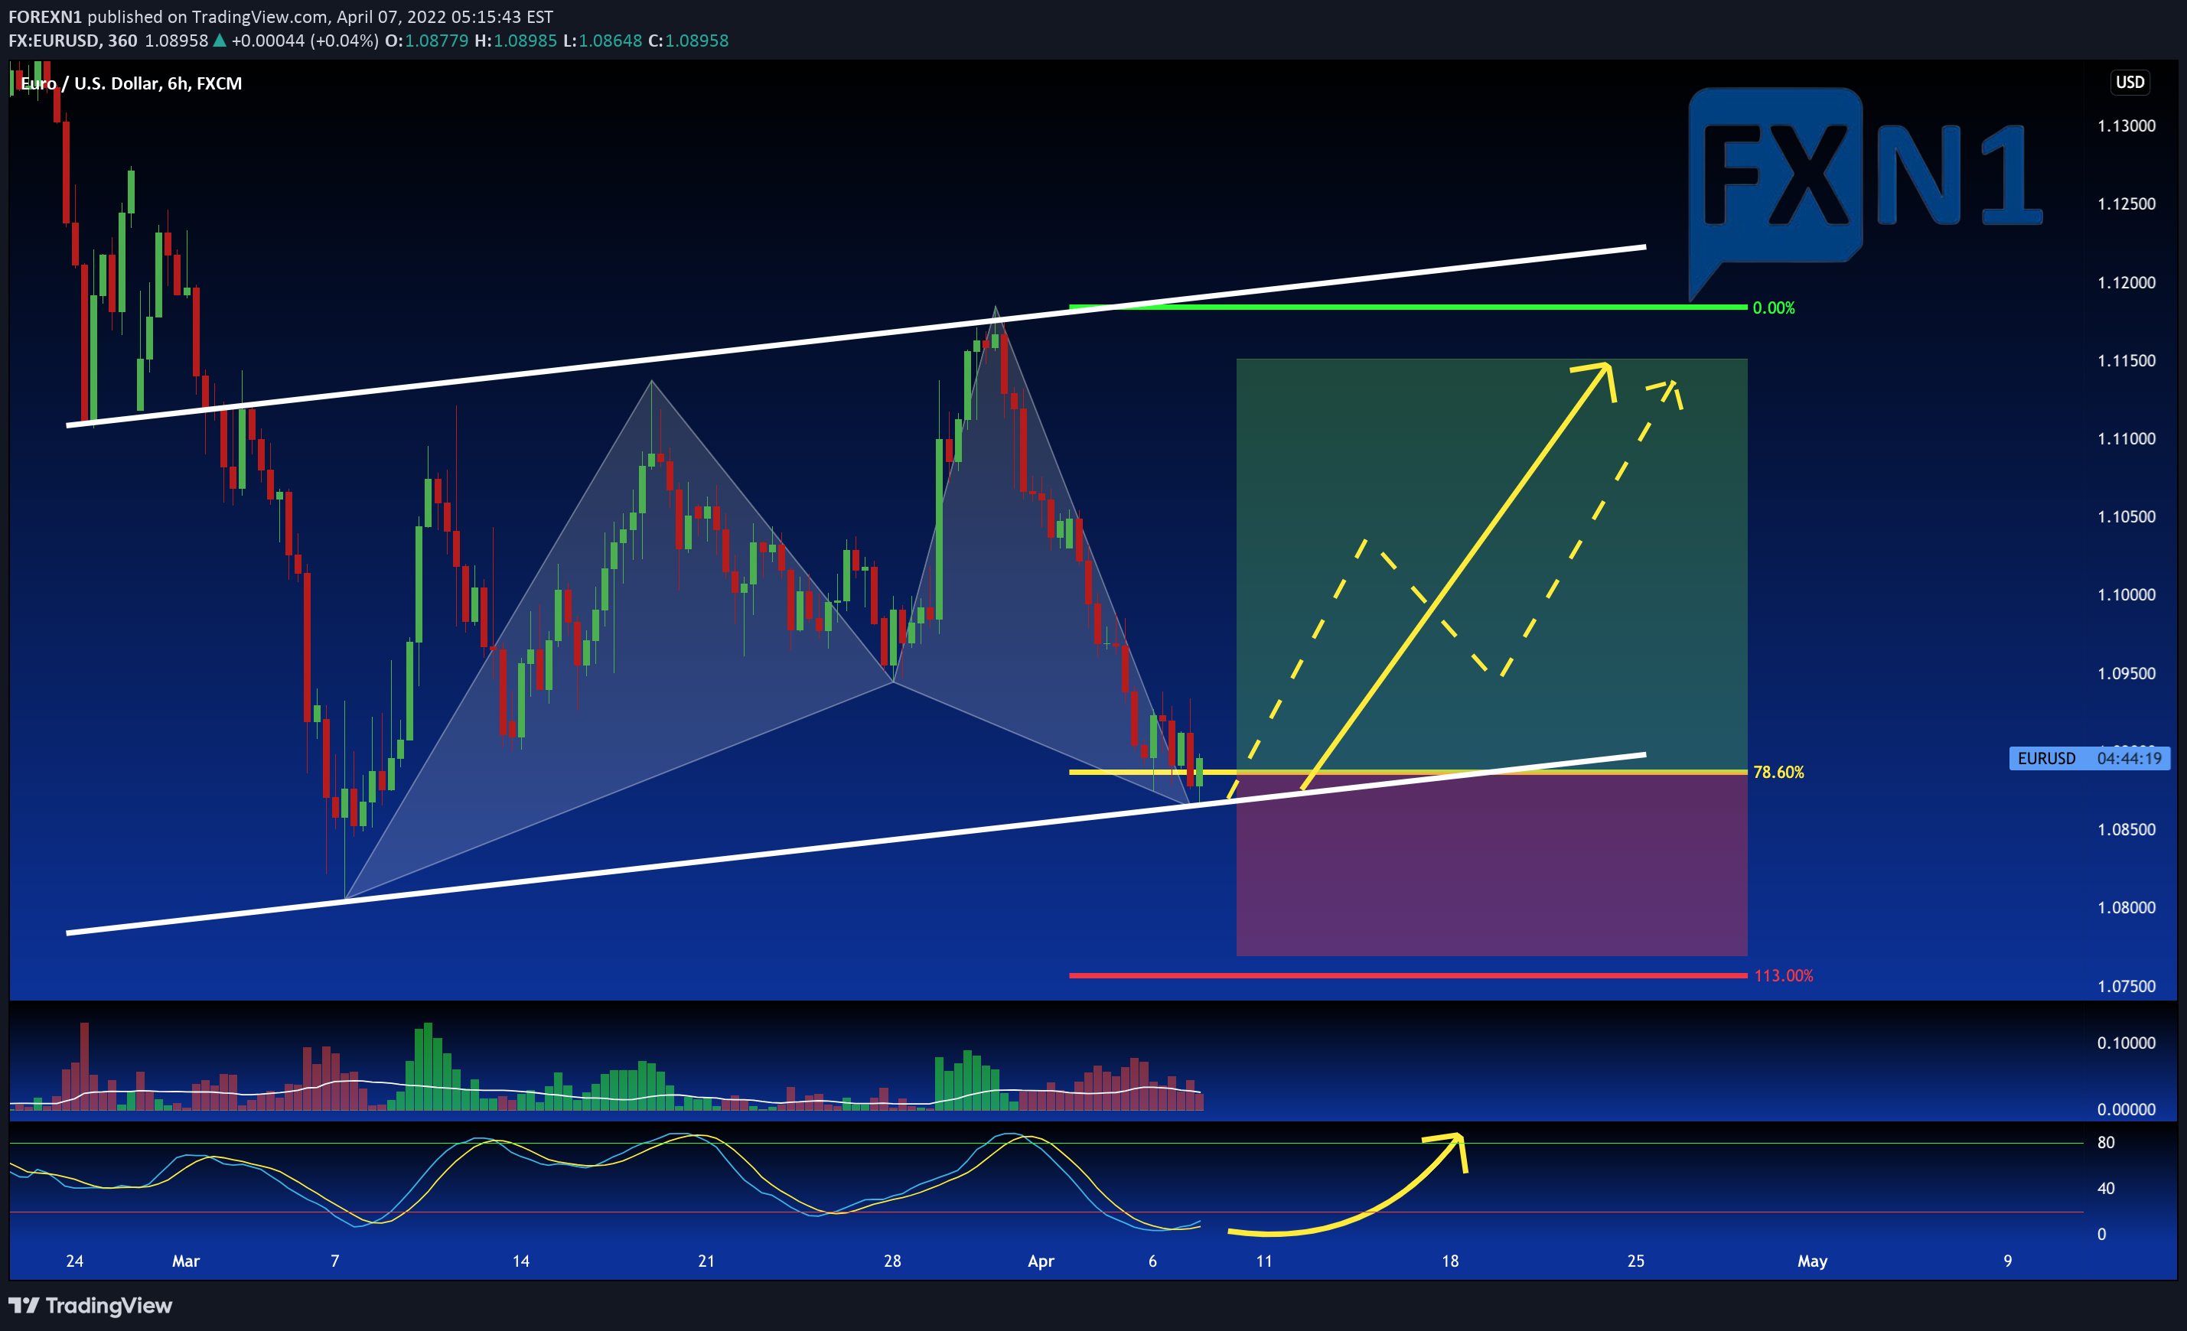
Task: Click the 1.08000 price axis label
Action: pyautogui.click(x=2126, y=908)
